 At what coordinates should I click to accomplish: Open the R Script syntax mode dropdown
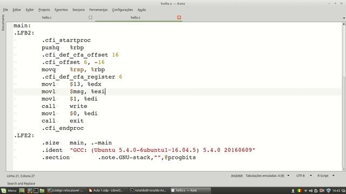click(325, 176)
